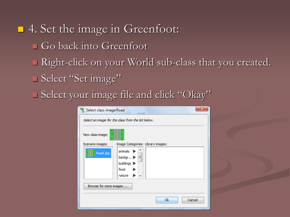Expand the animals category arrow
Screen dimensions: 290x217
click(x=134, y=151)
